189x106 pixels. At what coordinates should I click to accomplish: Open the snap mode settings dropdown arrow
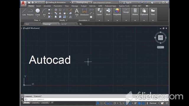[x=104, y=103]
